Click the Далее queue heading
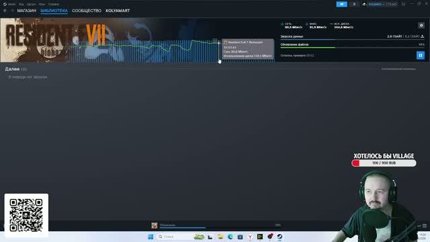The height and width of the screenshot is (242, 430). click(12, 69)
